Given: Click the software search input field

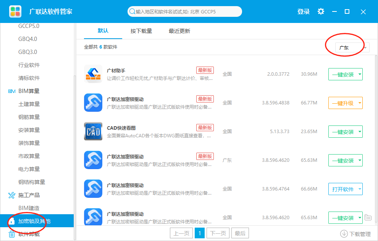Looking at the screenshot, I should (x=185, y=11).
